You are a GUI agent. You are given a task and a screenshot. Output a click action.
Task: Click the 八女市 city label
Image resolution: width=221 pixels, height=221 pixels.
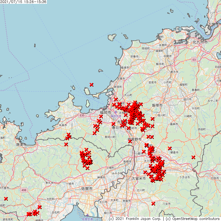point(167,204)
